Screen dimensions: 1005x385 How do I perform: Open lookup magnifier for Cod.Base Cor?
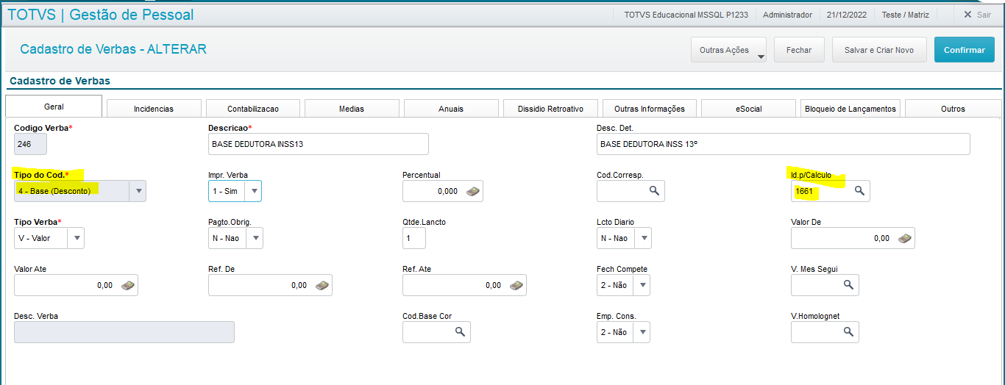click(459, 332)
